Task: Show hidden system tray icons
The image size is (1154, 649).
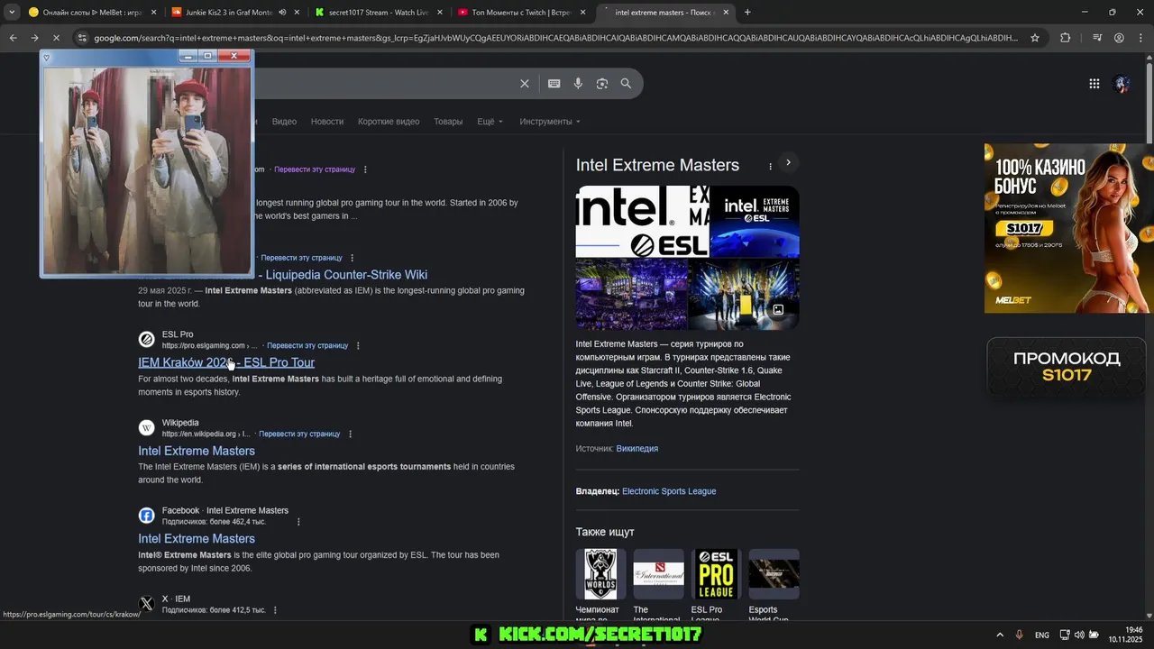Action: pyautogui.click(x=999, y=635)
